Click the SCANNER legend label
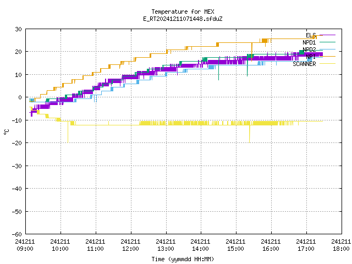This screenshot has width=352, height=264. tap(304, 64)
